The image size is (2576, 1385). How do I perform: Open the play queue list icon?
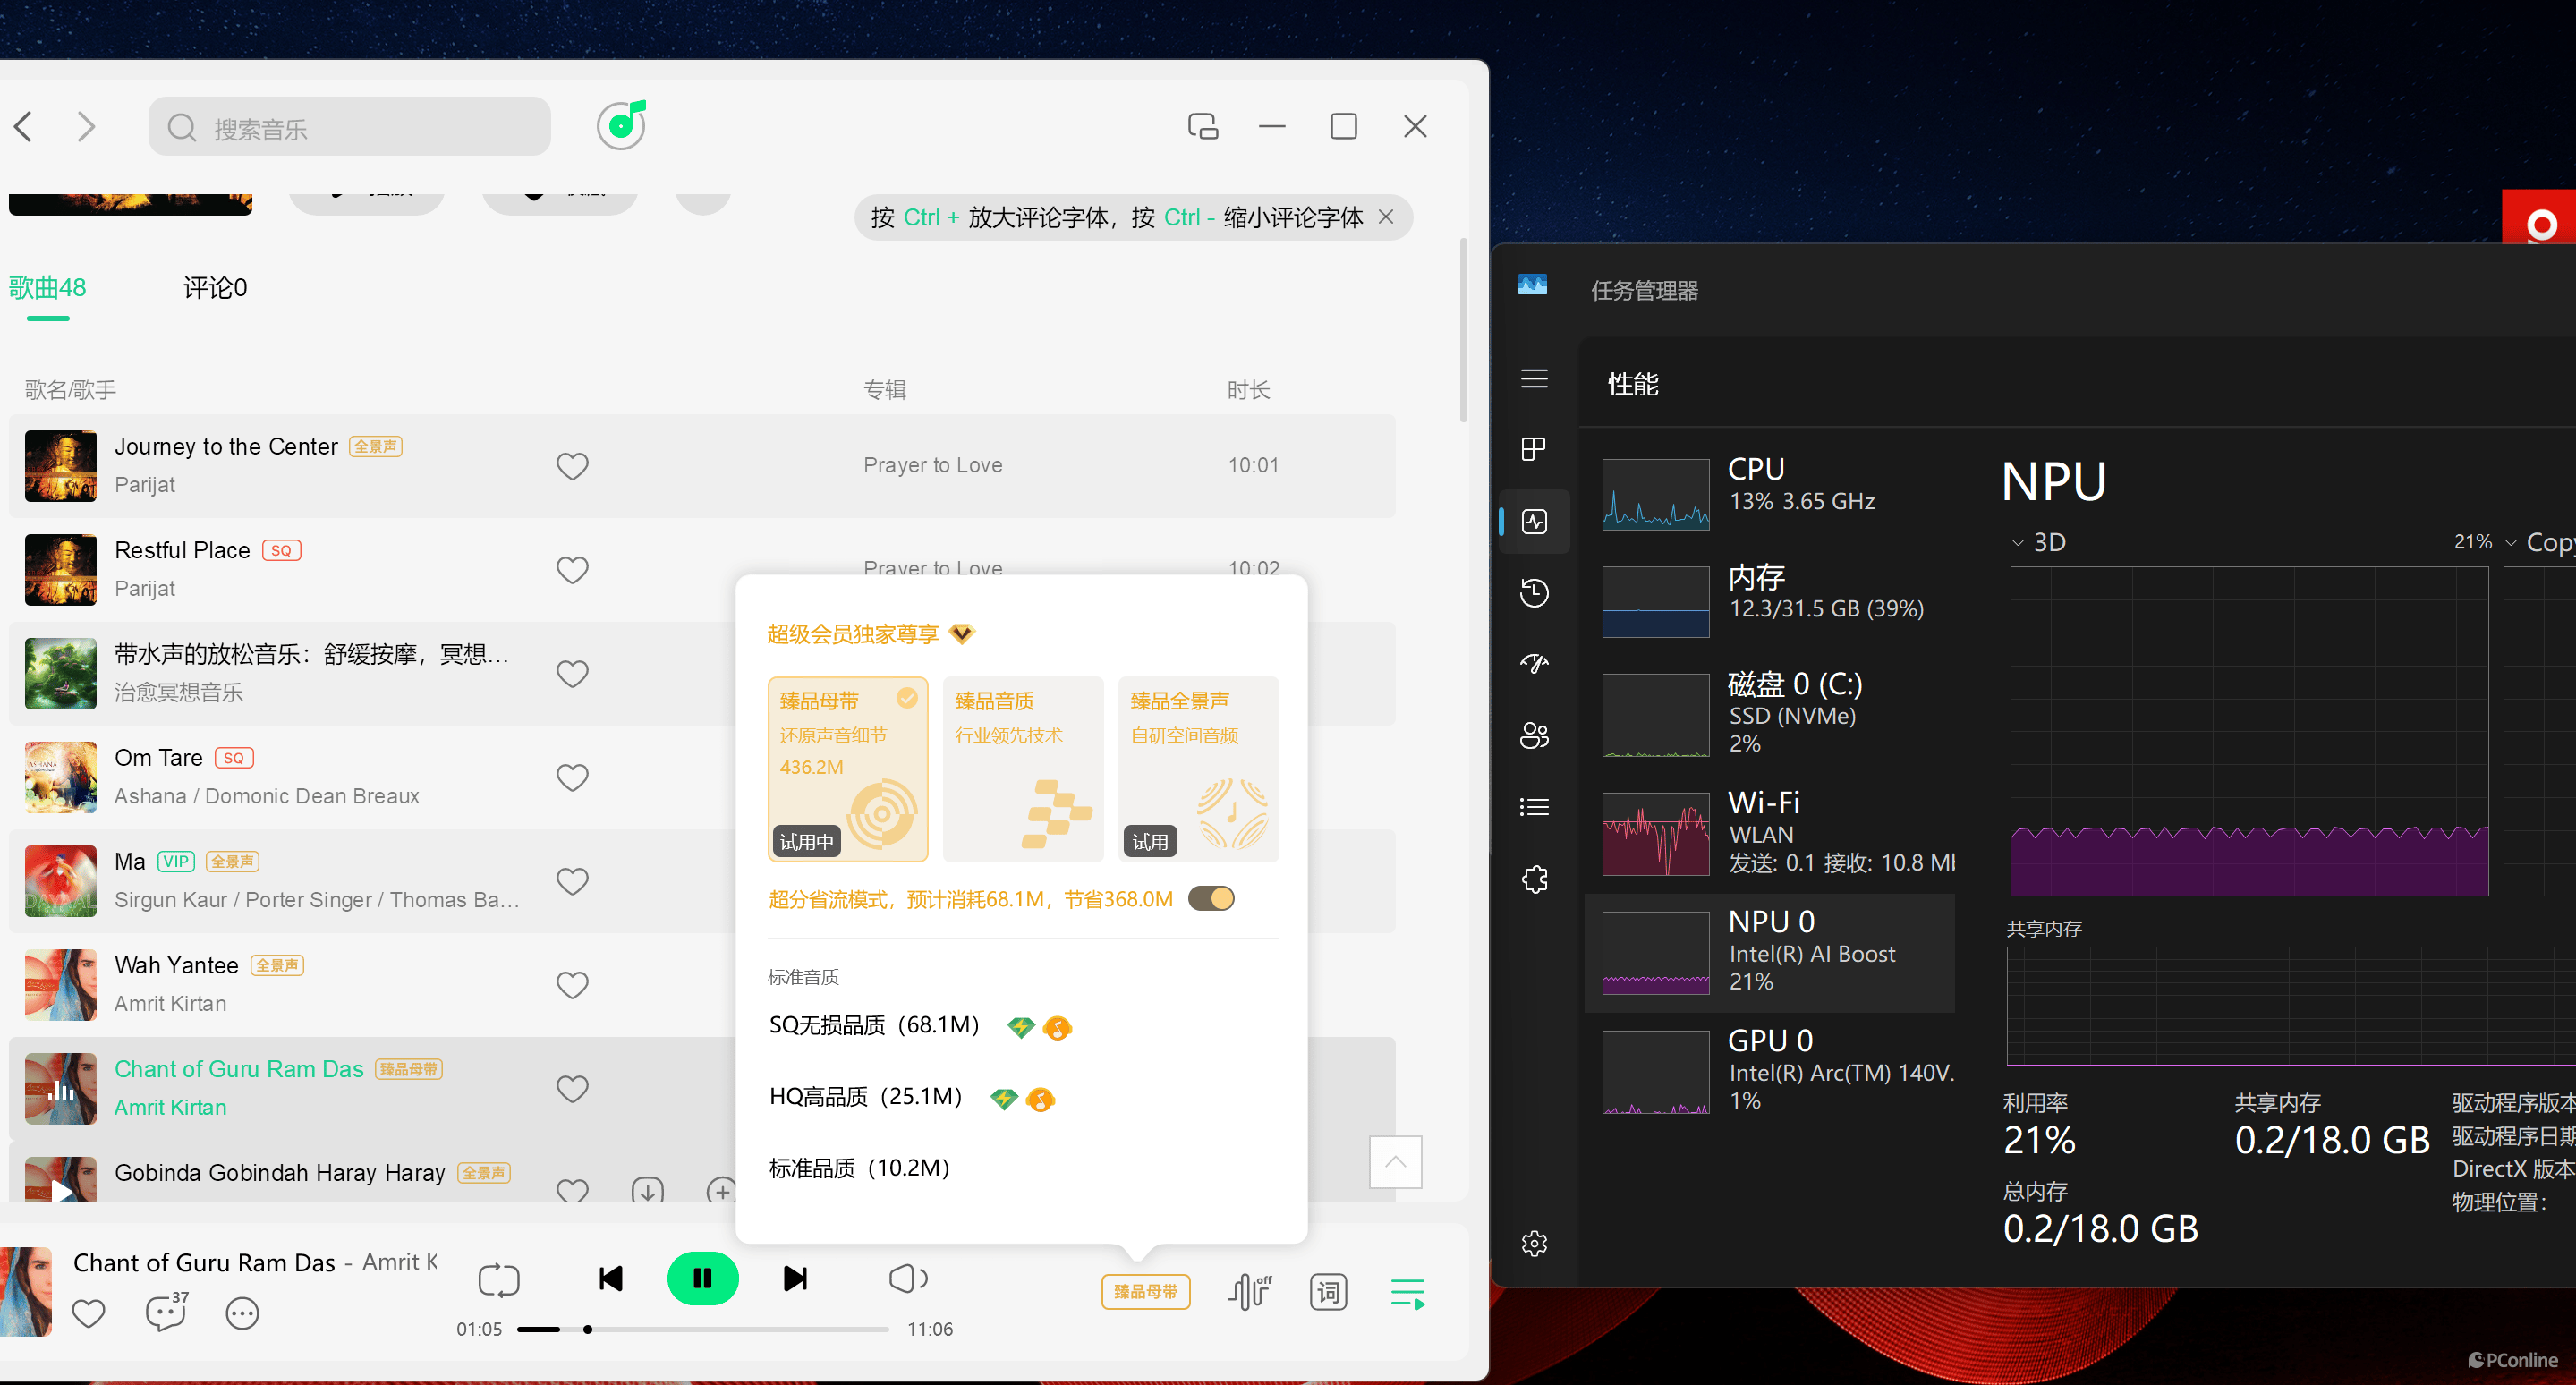coord(1407,1292)
